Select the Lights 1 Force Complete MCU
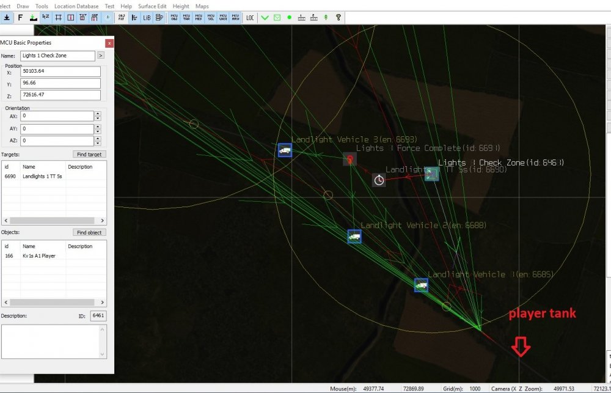The height and width of the screenshot is (393, 611). click(349, 159)
